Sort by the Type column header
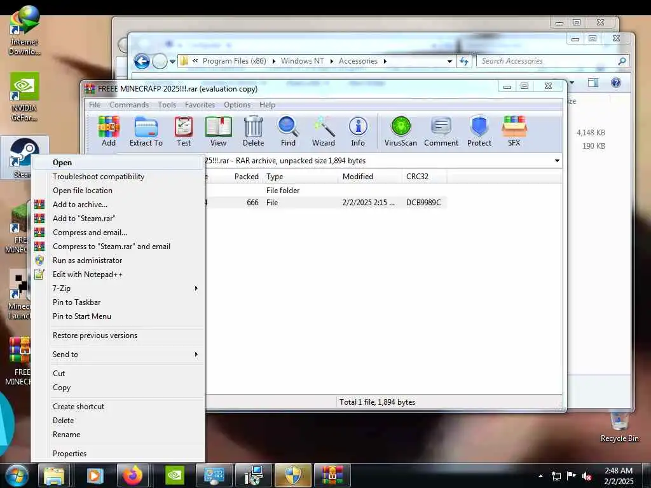Image resolution: width=651 pixels, height=488 pixels. pyautogui.click(x=301, y=177)
